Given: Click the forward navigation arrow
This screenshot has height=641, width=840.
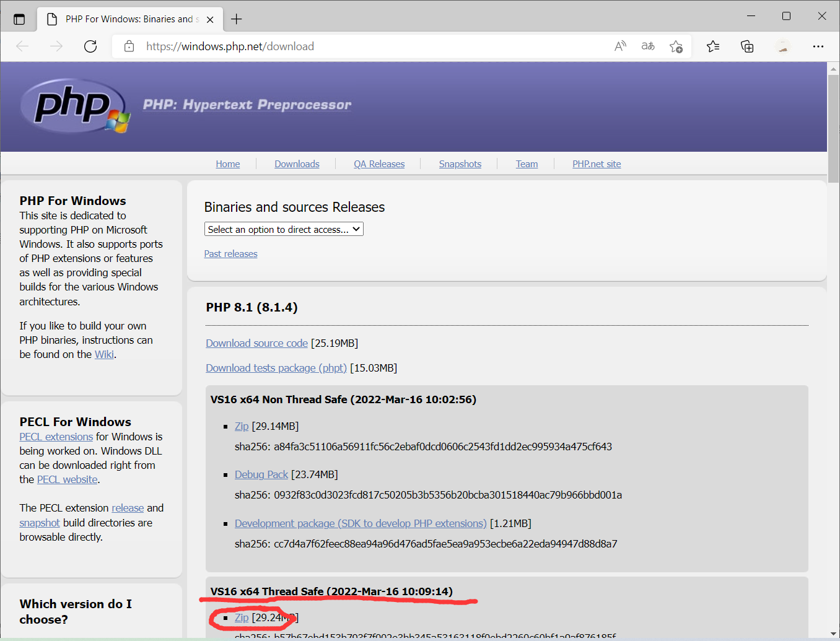Looking at the screenshot, I should coord(56,46).
